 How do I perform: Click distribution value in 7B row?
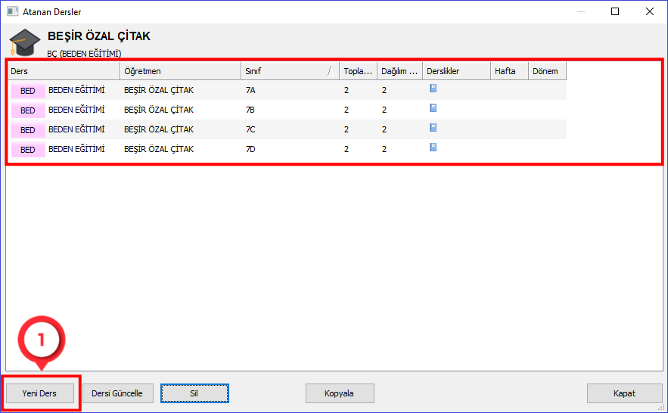[x=384, y=110]
